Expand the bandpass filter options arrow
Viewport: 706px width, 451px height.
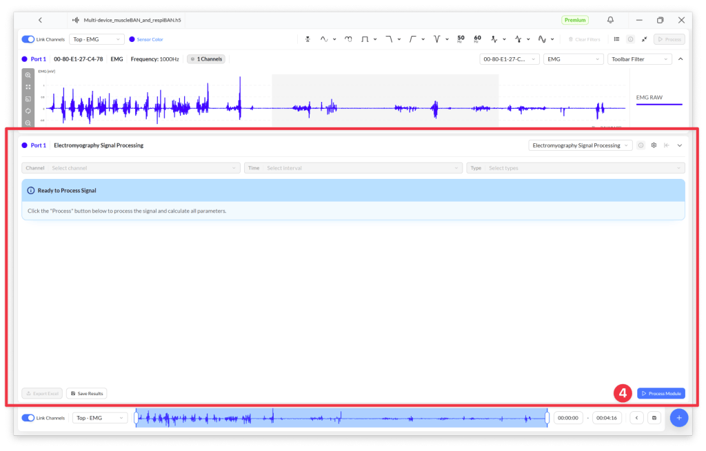(x=375, y=39)
